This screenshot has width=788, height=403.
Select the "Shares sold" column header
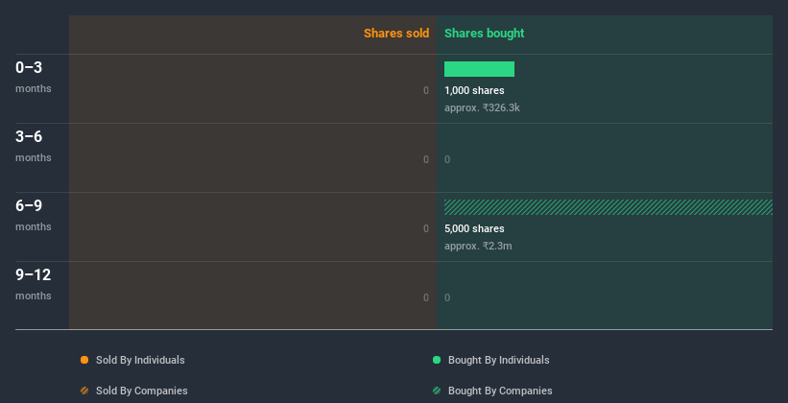tap(395, 34)
